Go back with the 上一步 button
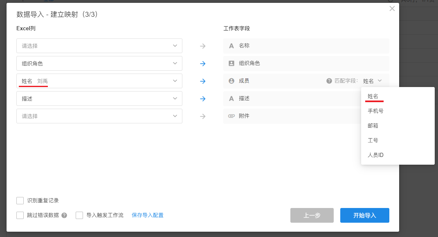This screenshot has width=438, height=237. click(312, 215)
